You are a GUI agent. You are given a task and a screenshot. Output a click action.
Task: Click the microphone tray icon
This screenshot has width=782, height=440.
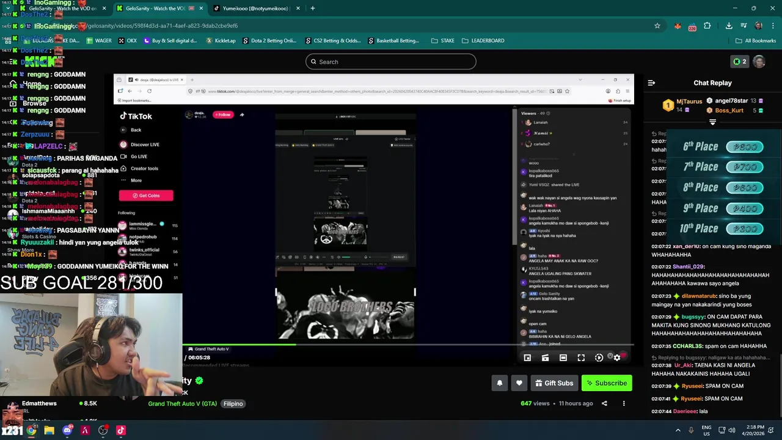(691, 430)
